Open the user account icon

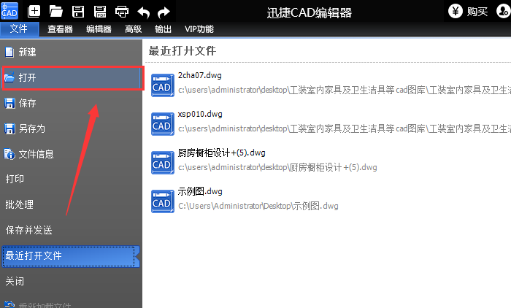(503, 11)
